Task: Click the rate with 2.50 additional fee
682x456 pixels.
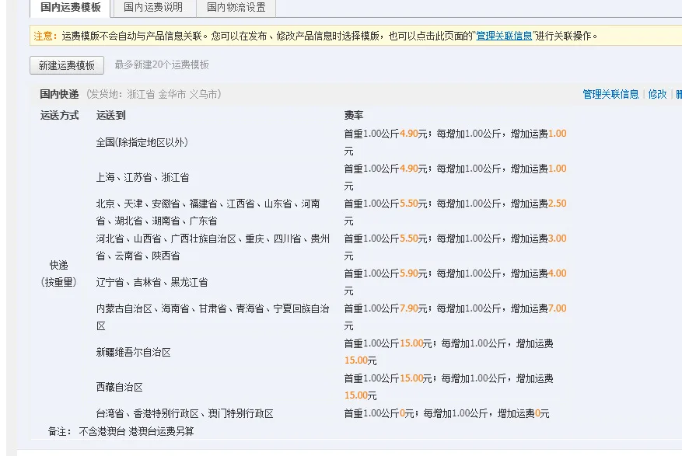Action: click(455, 212)
